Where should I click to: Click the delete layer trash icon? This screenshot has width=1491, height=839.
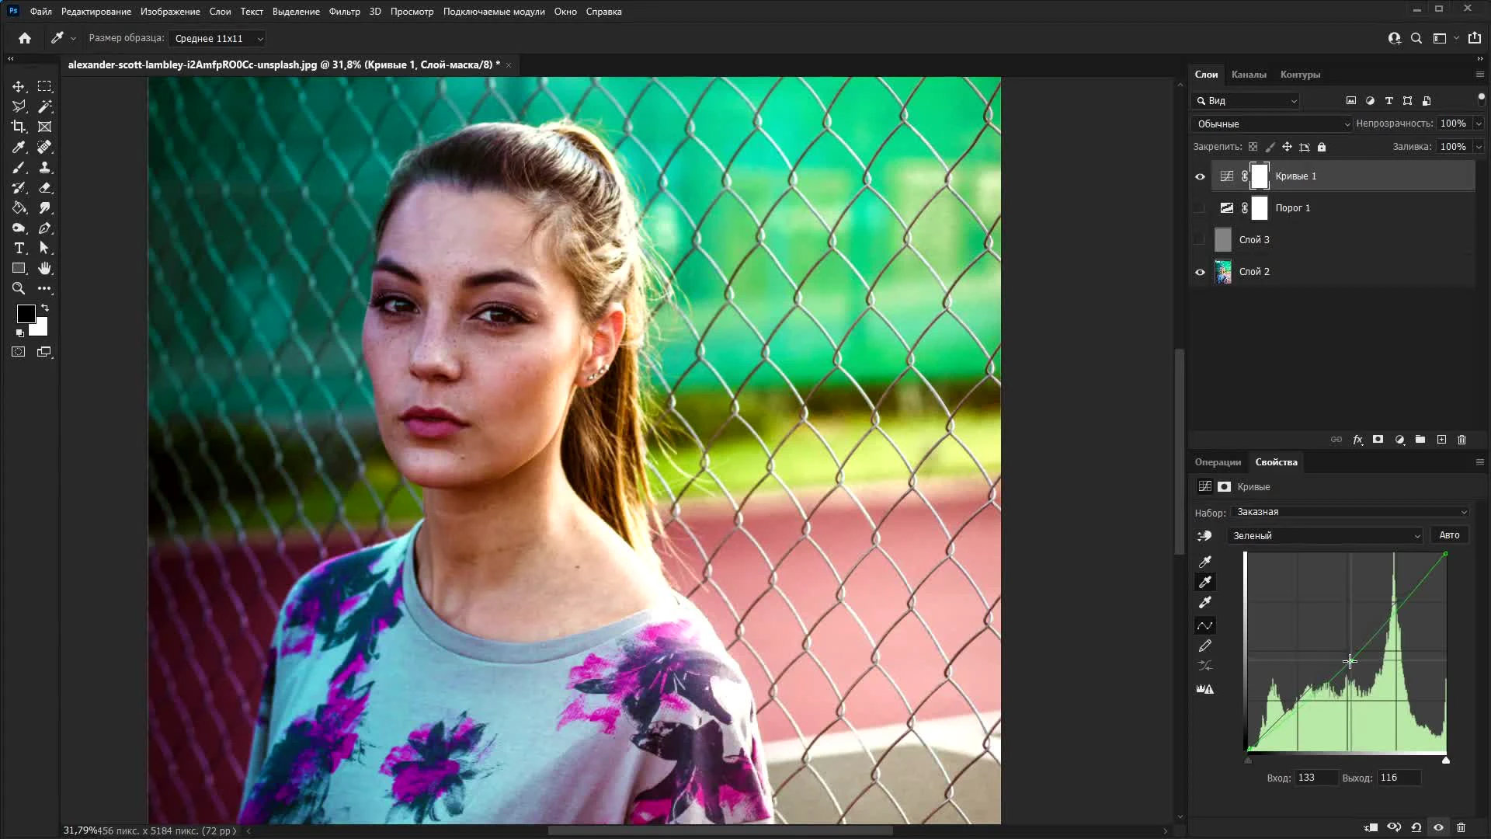[1461, 440]
